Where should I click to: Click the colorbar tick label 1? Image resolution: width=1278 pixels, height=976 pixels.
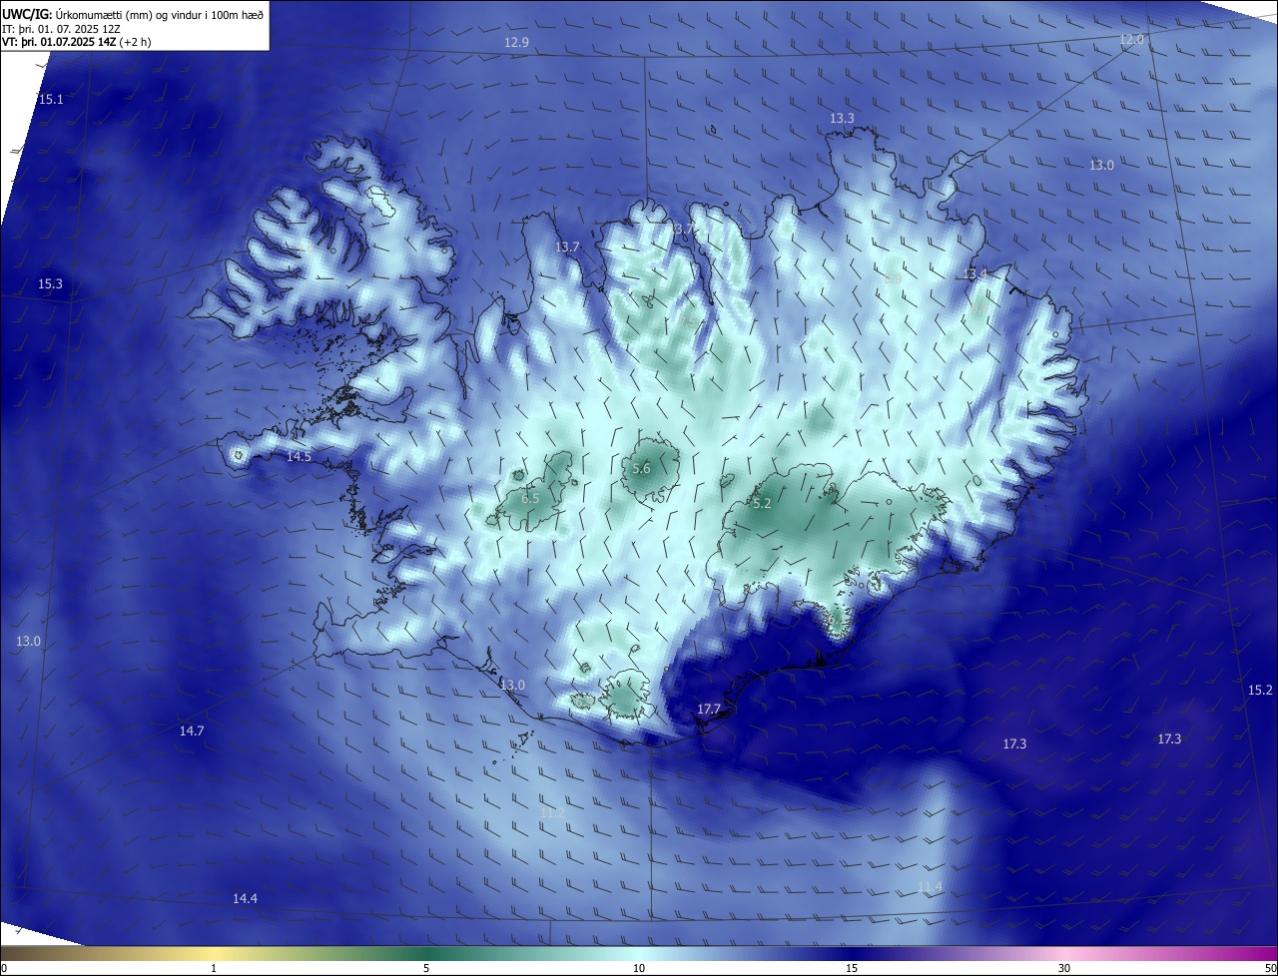tap(214, 968)
